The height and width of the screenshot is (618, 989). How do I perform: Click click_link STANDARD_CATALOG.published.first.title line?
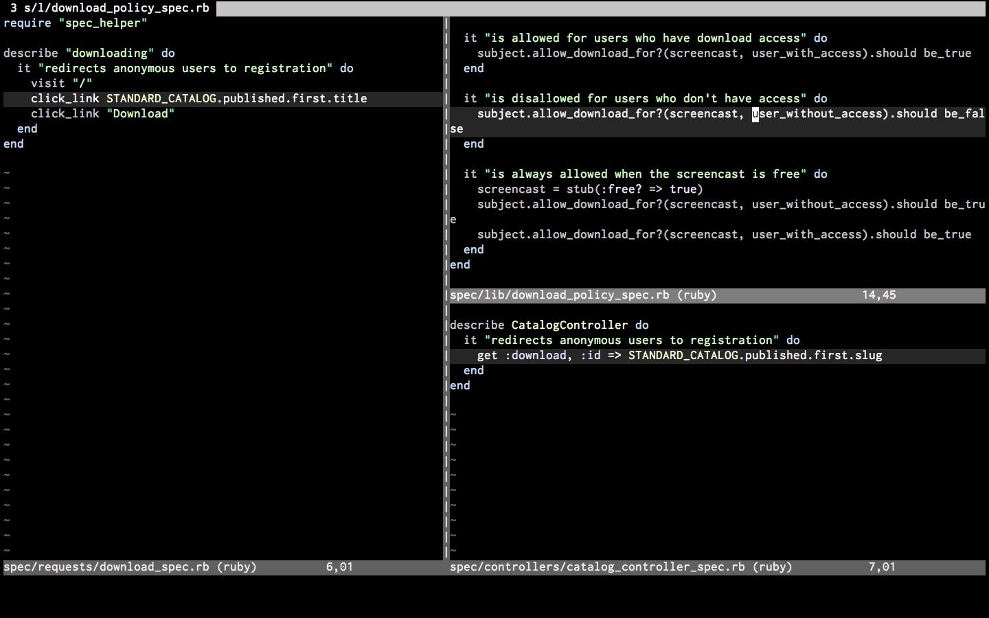[199, 99]
